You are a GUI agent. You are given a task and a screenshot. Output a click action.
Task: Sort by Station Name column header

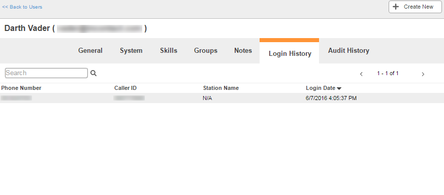click(x=221, y=88)
